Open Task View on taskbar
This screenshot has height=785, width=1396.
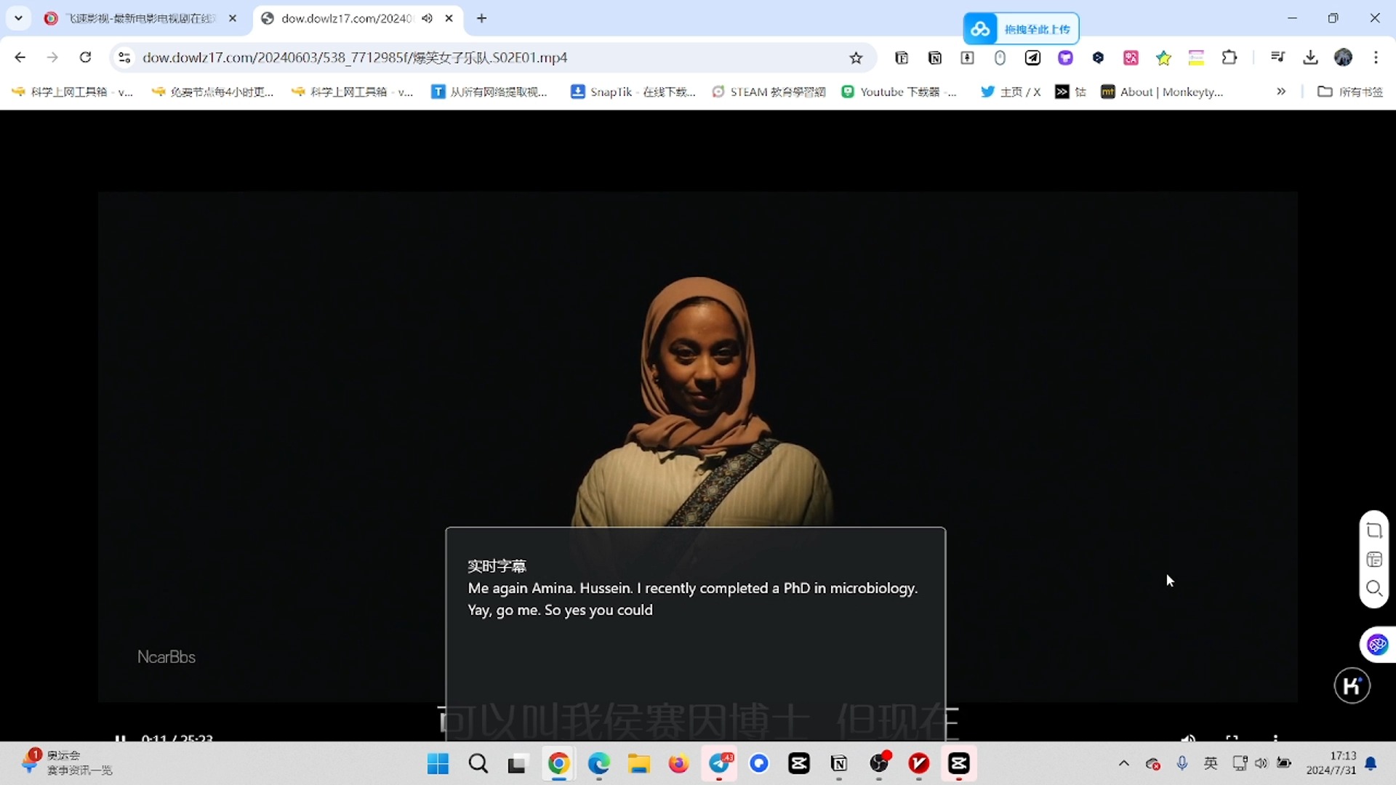[x=517, y=763]
